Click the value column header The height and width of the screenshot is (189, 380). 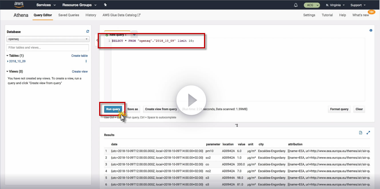click(x=241, y=144)
